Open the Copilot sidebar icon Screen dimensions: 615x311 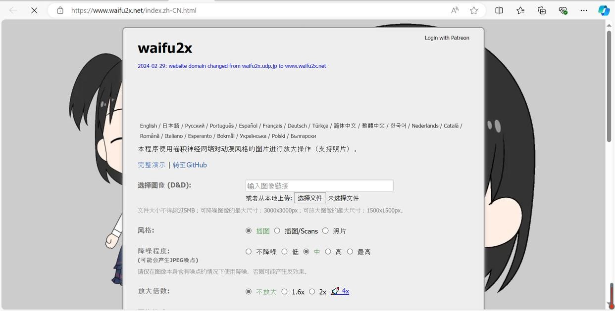point(604,10)
